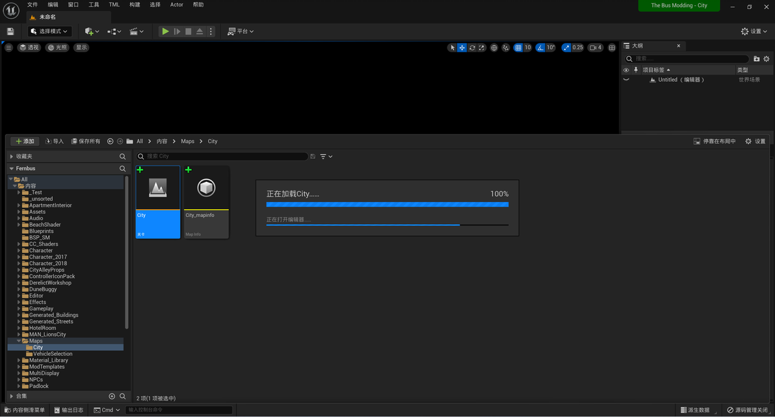Click the stop playback square button

click(x=189, y=31)
